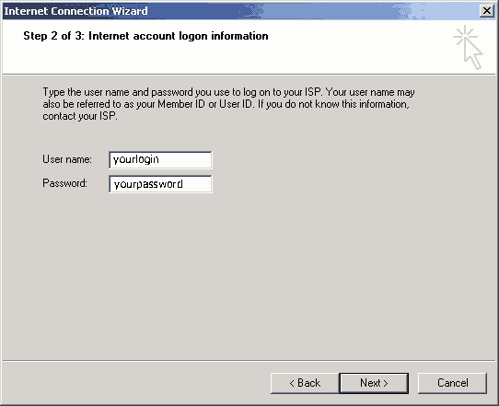
Task: Click the Internet Connection Wizard title bar
Action: click(x=238, y=11)
